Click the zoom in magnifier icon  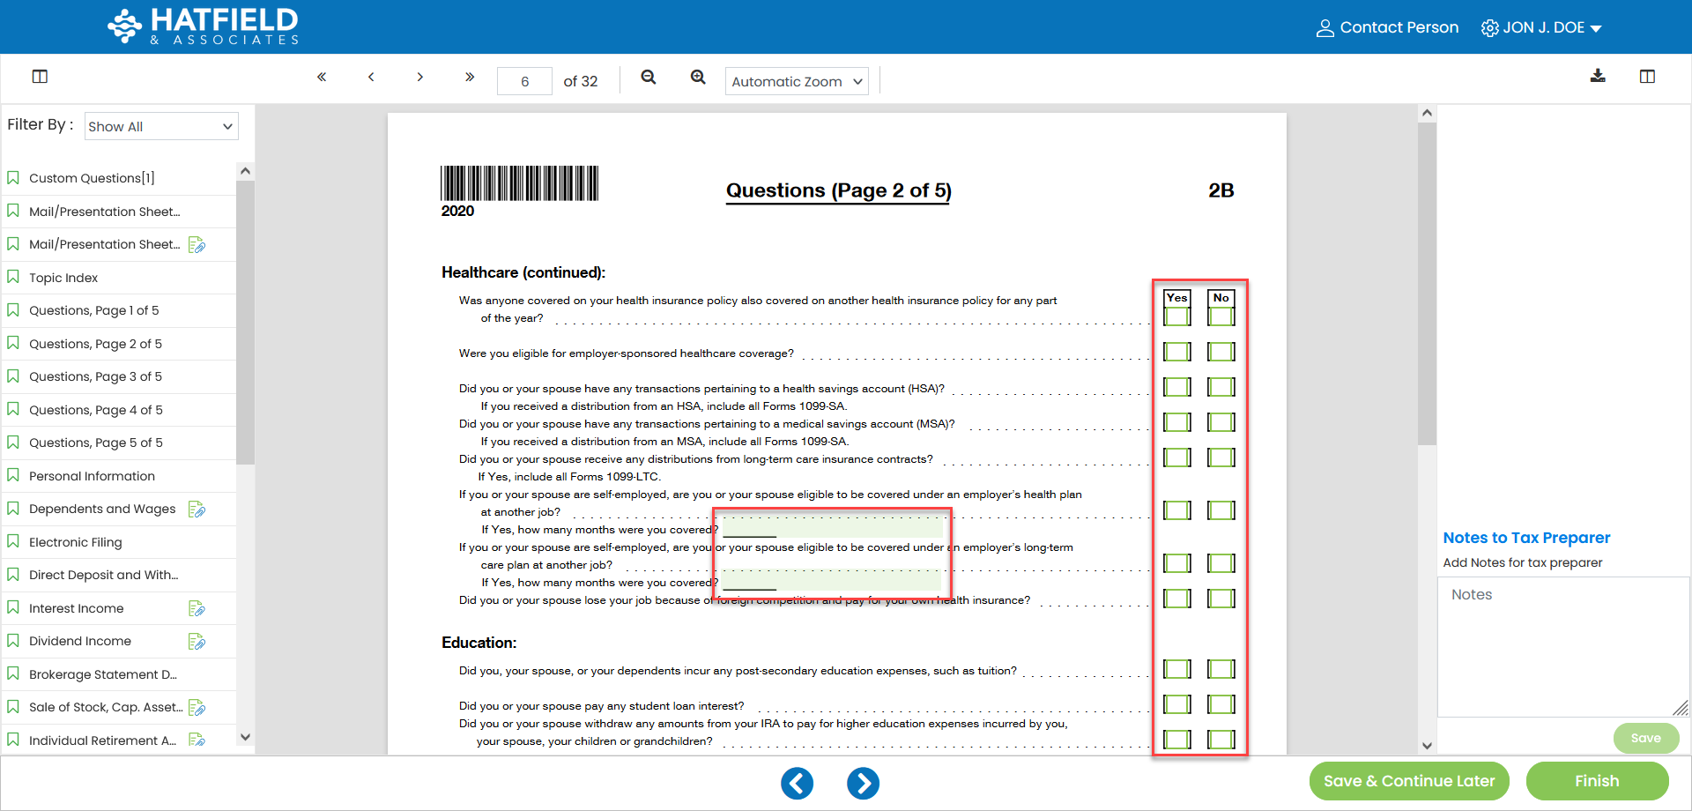(x=698, y=78)
